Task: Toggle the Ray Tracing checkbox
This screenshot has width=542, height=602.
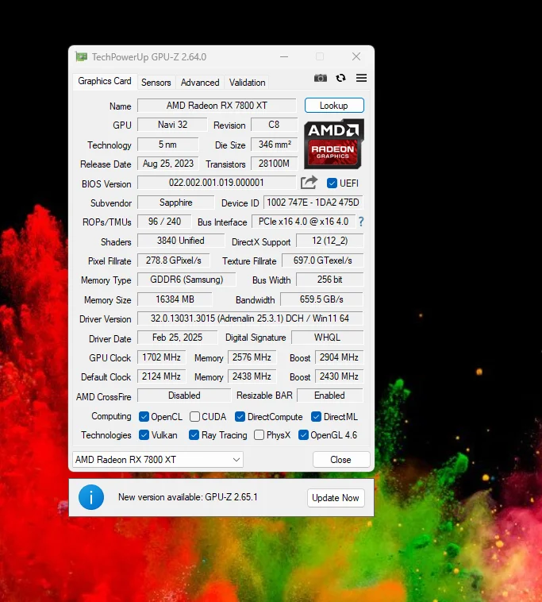Action: [x=194, y=435]
